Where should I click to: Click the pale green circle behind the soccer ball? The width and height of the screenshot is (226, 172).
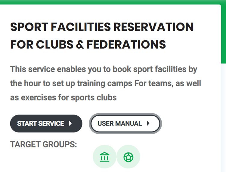(x=128, y=157)
